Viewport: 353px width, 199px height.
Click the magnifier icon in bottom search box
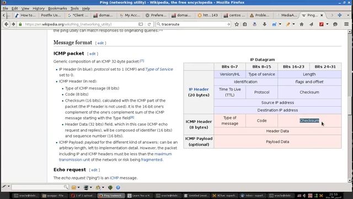66,187
